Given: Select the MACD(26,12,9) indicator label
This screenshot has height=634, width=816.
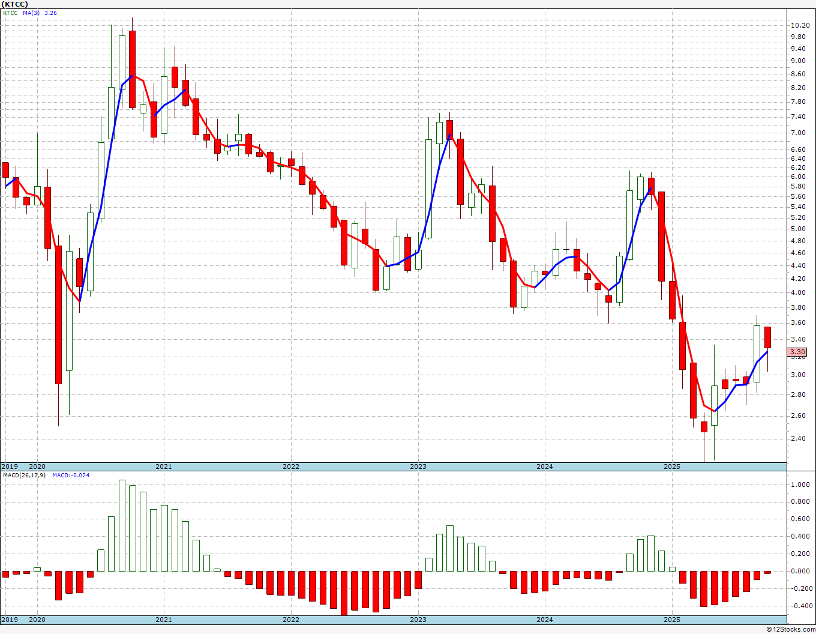Looking at the screenshot, I should pyautogui.click(x=23, y=475).
